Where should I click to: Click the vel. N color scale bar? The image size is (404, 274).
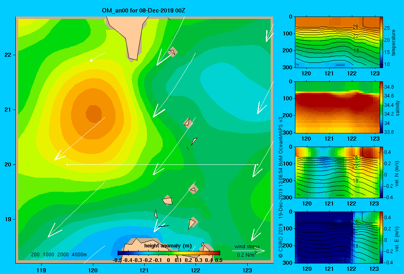[381, 172]
